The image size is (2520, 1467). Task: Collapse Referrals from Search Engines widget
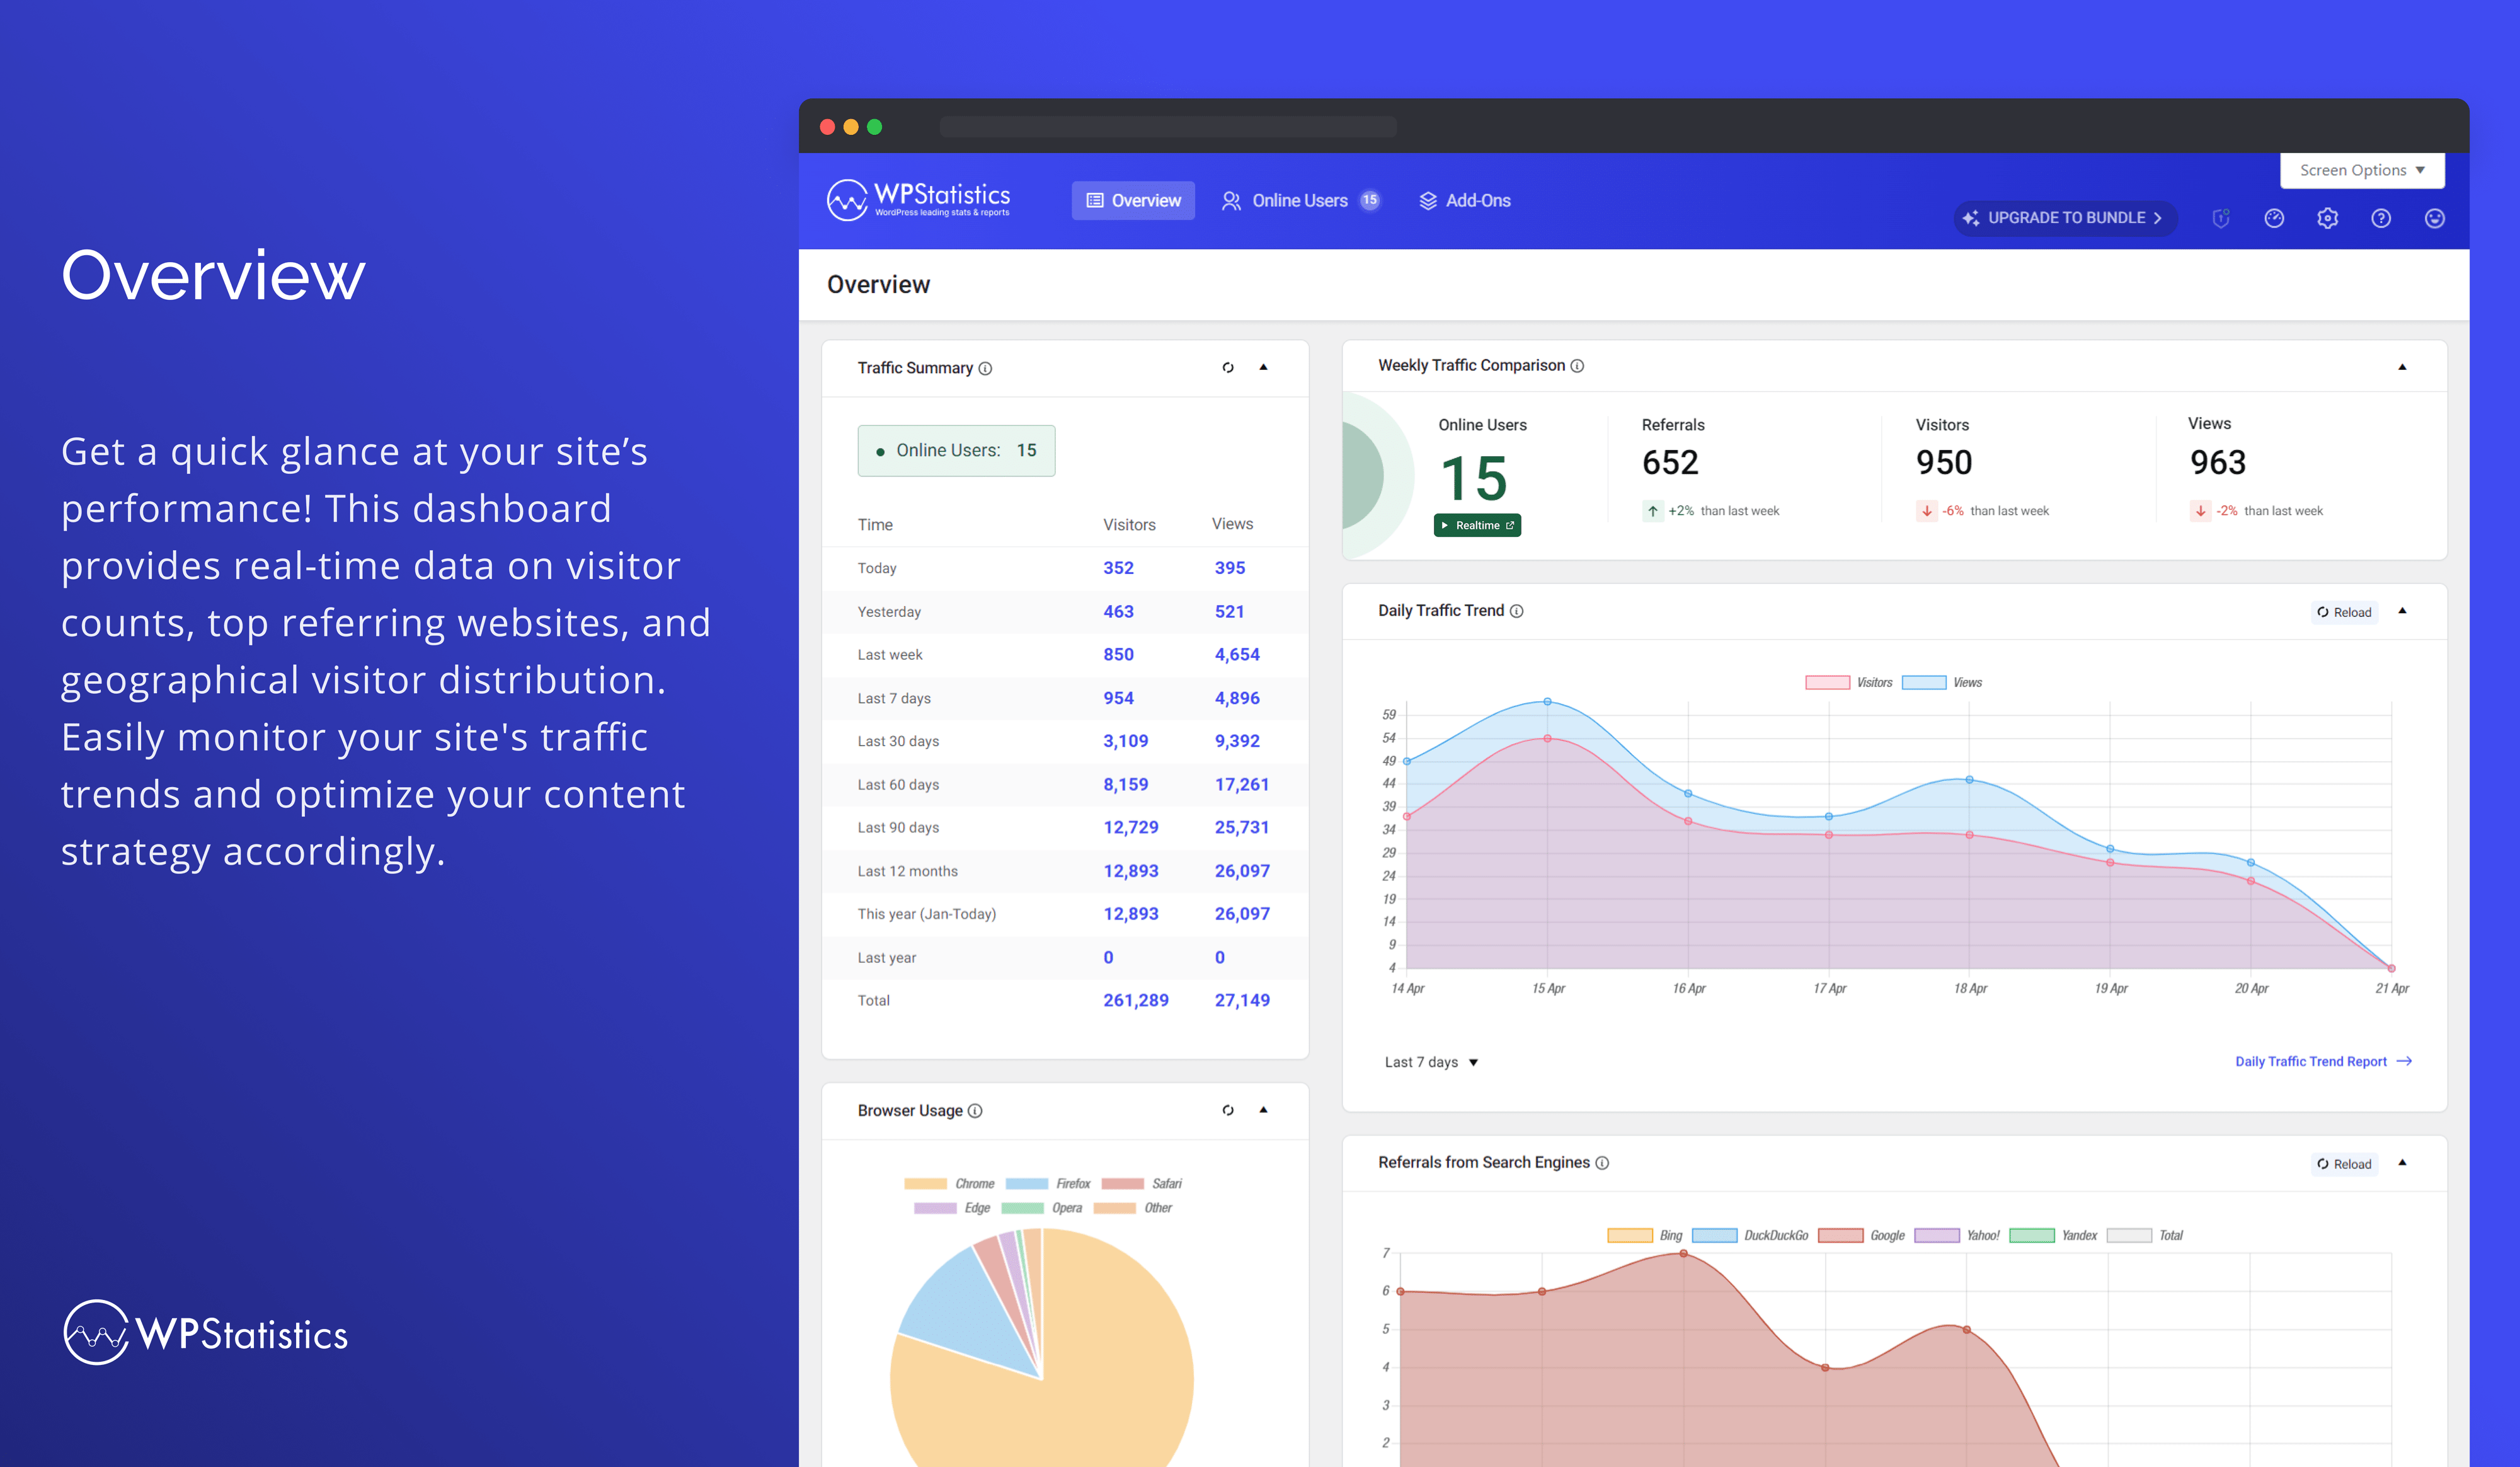coord(2402,1163)
